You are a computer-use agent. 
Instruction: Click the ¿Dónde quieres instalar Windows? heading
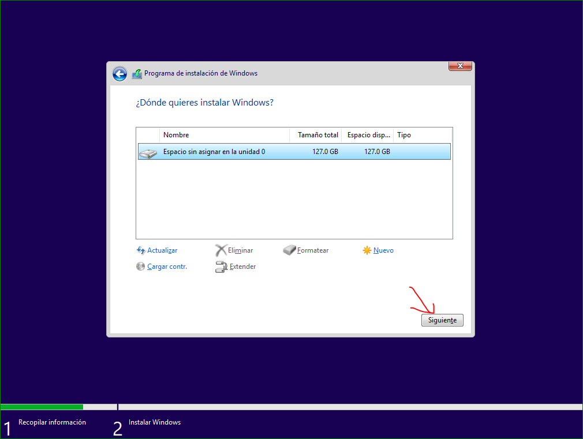coord(204,103)
